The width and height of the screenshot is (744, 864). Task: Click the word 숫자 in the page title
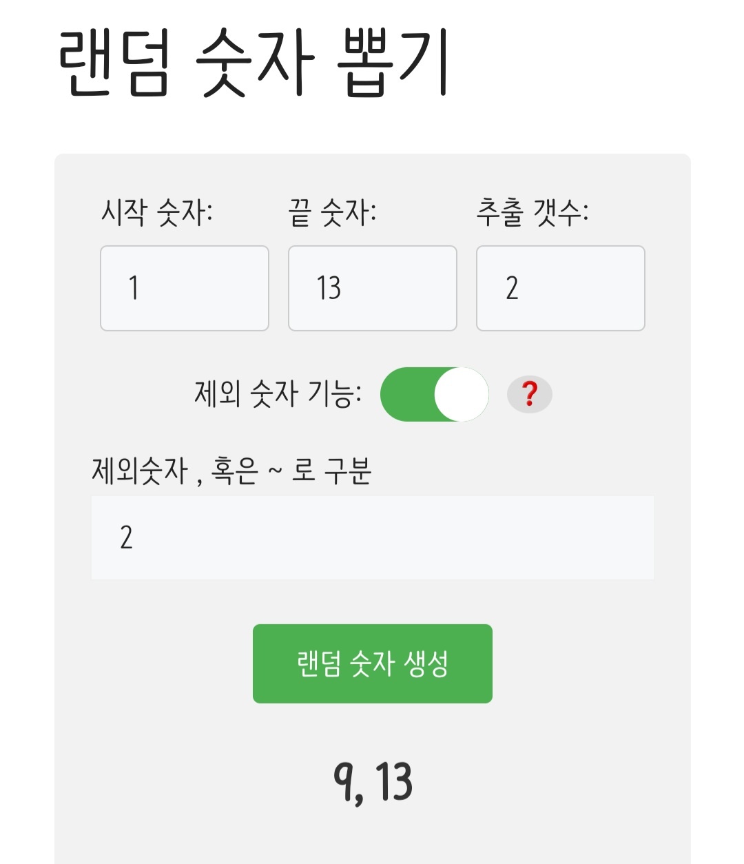pyautogui.click(x=256, y=63)
